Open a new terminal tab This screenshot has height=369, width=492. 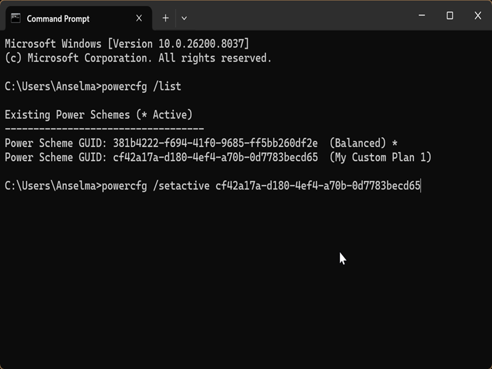coord(165,18)
